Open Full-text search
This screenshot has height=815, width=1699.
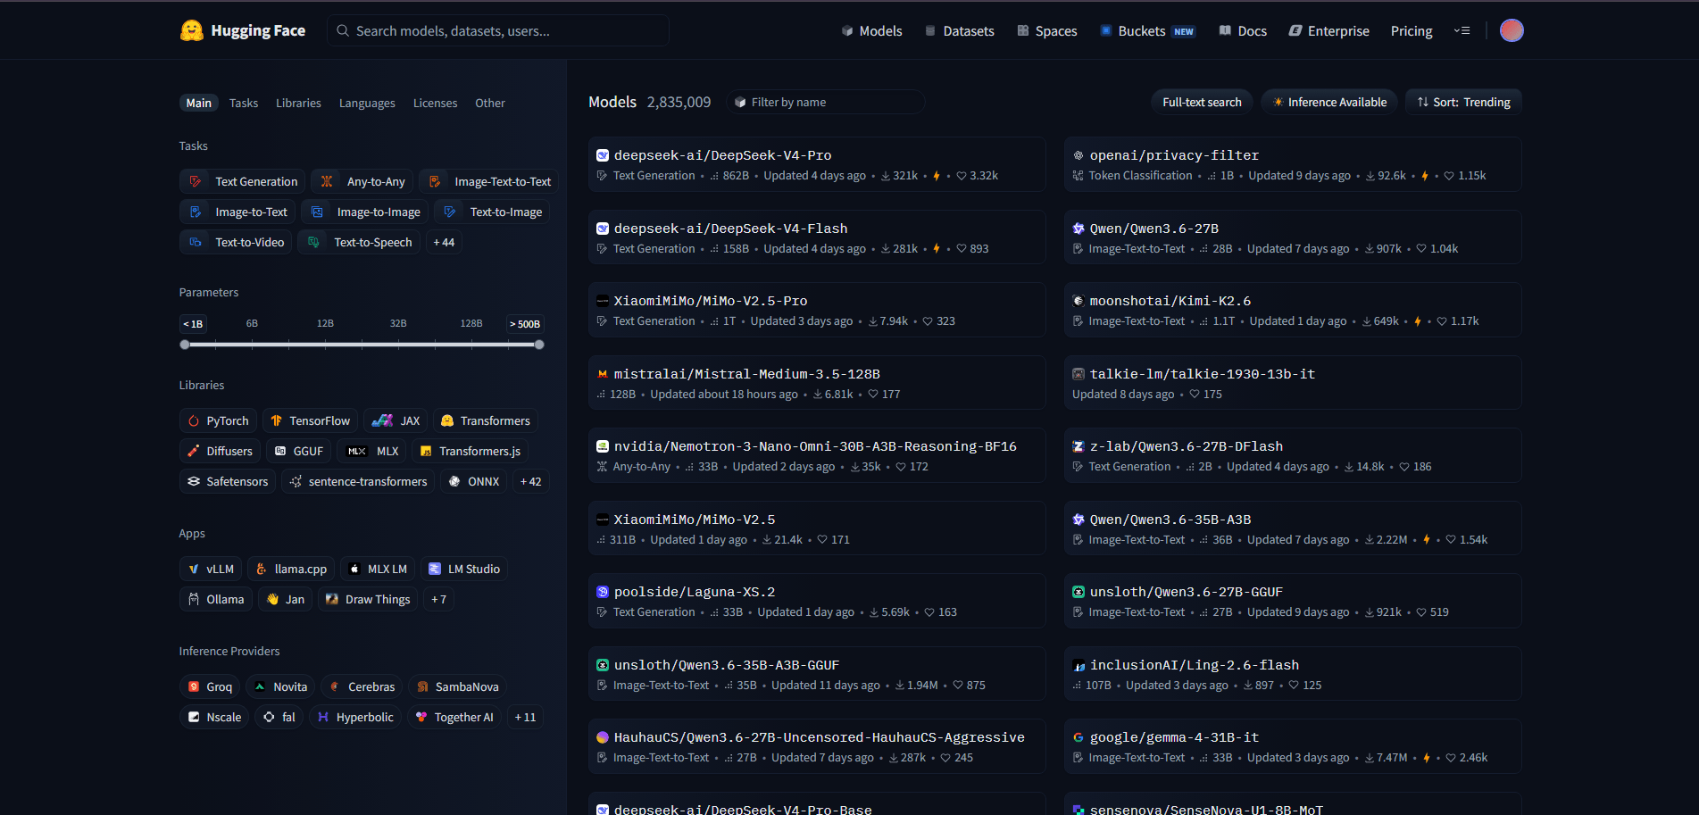coord(1202,102)
